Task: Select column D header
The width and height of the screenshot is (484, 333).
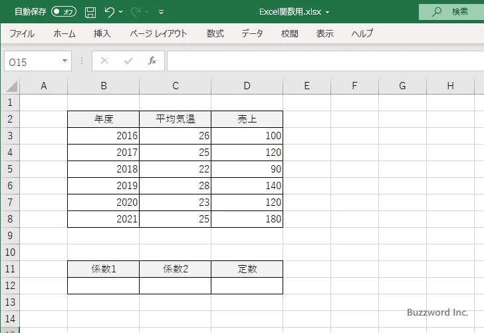Action: click(x=247, y=86)
